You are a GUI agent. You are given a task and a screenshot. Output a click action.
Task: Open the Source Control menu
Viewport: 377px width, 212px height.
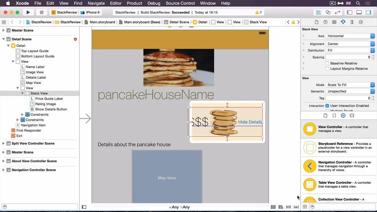pyautogui.click(x=180, y=3)
